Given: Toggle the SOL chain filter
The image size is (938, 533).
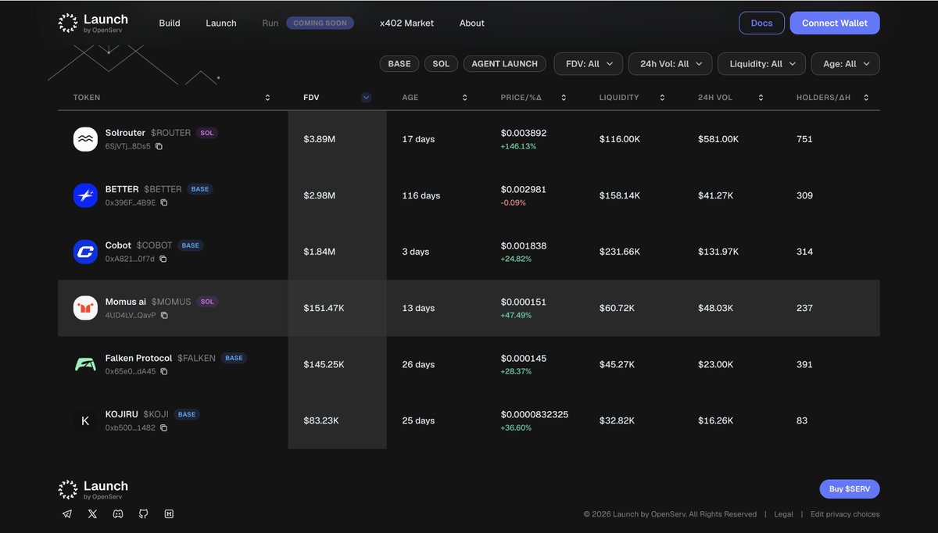Looking at the screenshot, I should [441, 64].
